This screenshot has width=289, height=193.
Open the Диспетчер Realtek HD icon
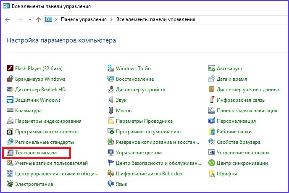[x=10, y=89]
